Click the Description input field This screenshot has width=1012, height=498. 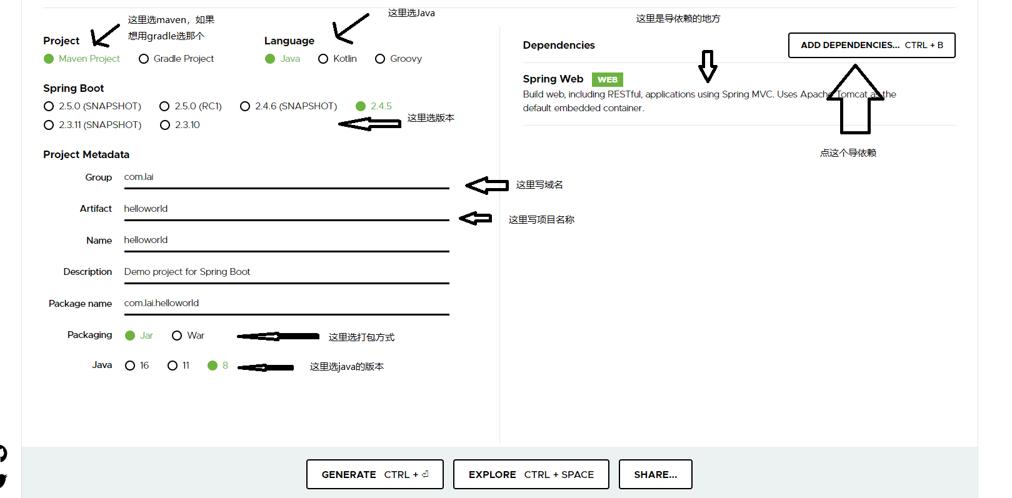[x=286, y=272]
